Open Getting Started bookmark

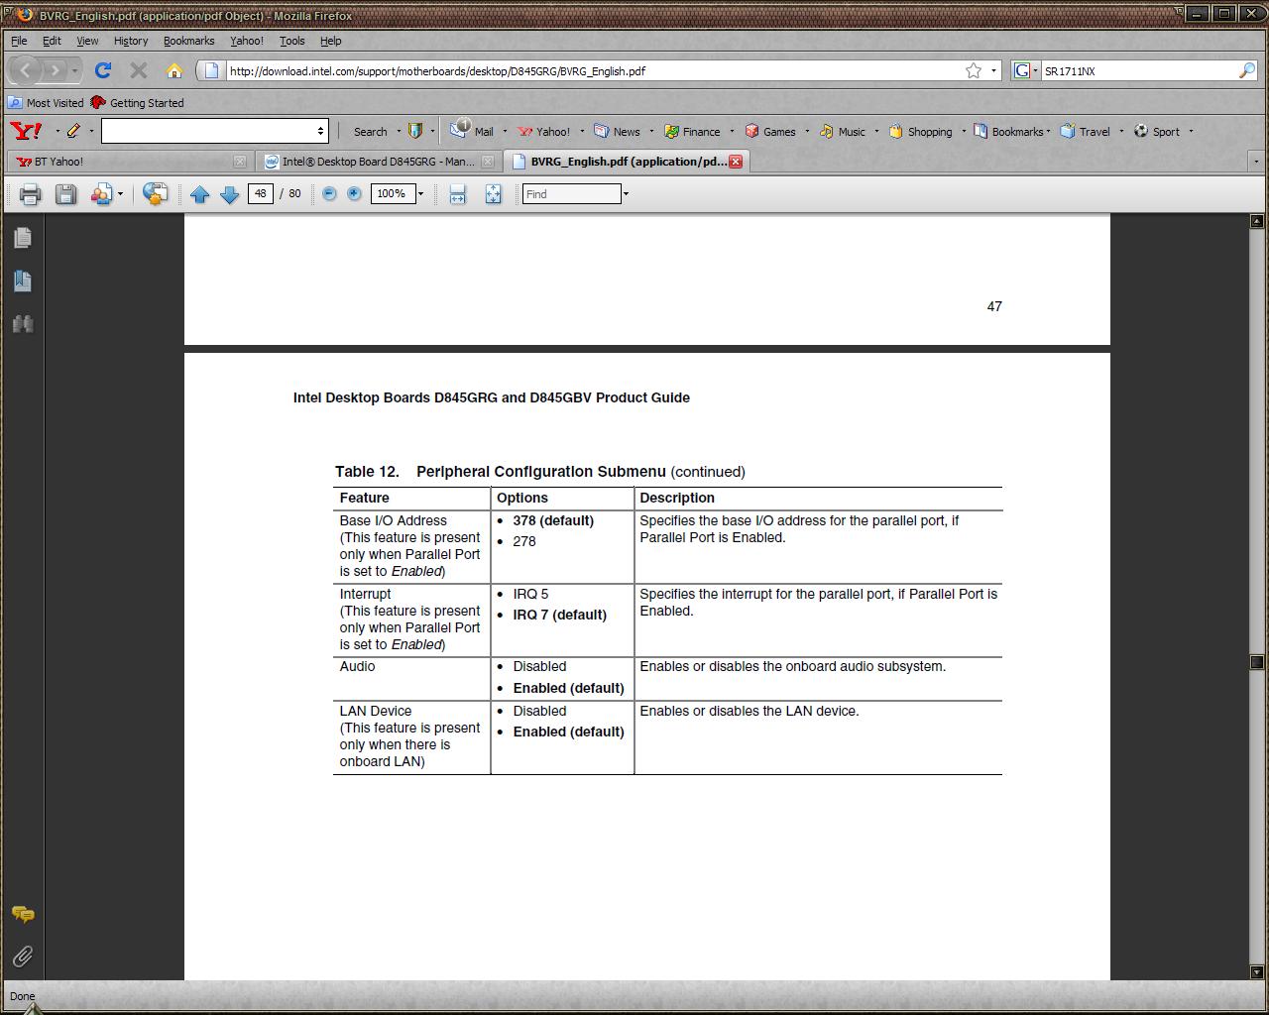pos(137,103)
